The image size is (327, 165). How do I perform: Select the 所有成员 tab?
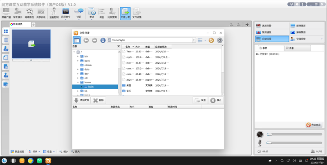(20, 25)
